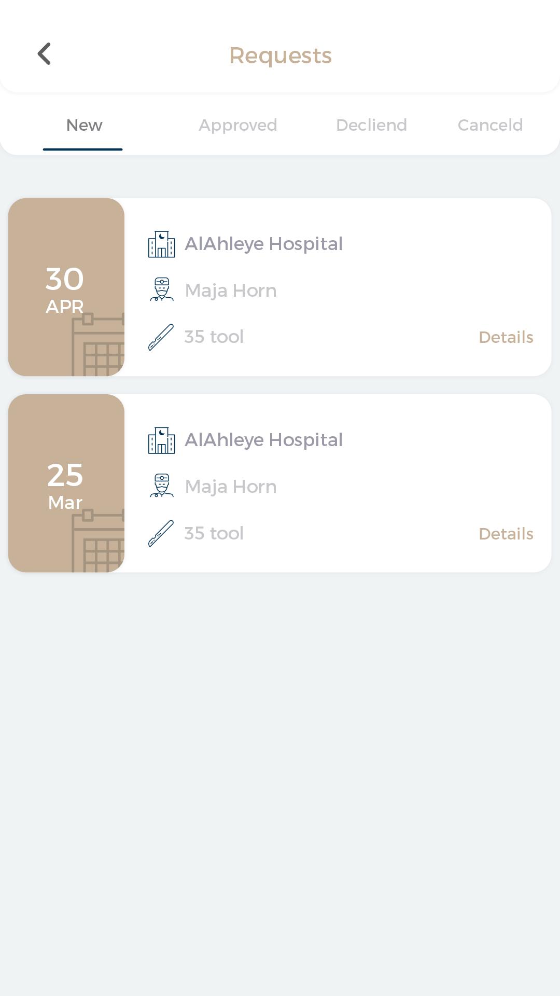Open Details for the 25 Mar request
Viewport: 560px width, 996px height.
506,534
